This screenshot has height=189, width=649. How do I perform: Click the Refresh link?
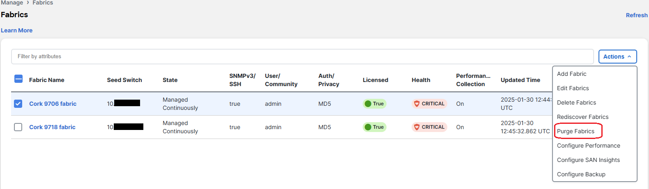(x=636, y=15)
